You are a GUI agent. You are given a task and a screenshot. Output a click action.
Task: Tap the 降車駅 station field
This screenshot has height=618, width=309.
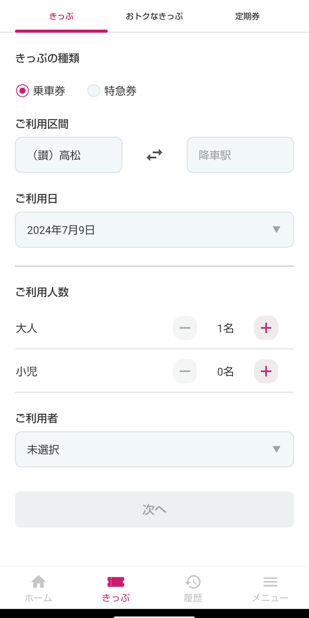(x=240, y=155)
